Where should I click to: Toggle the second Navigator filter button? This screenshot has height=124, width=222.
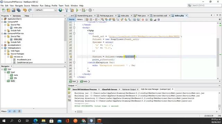click(15, 111)
